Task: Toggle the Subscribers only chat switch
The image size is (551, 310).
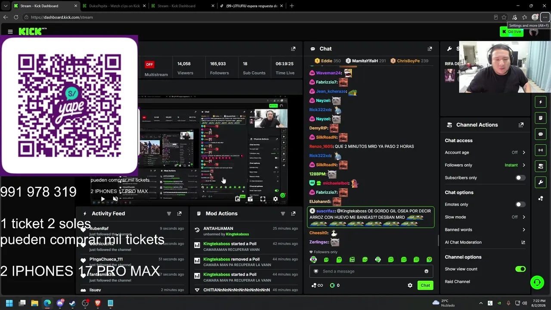Action: click(x=520, y=178)
